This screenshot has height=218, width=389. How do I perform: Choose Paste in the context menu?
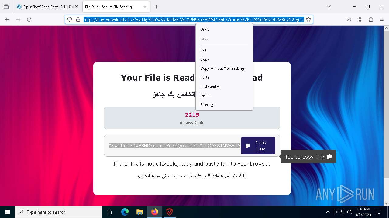[x=224, y=78]
